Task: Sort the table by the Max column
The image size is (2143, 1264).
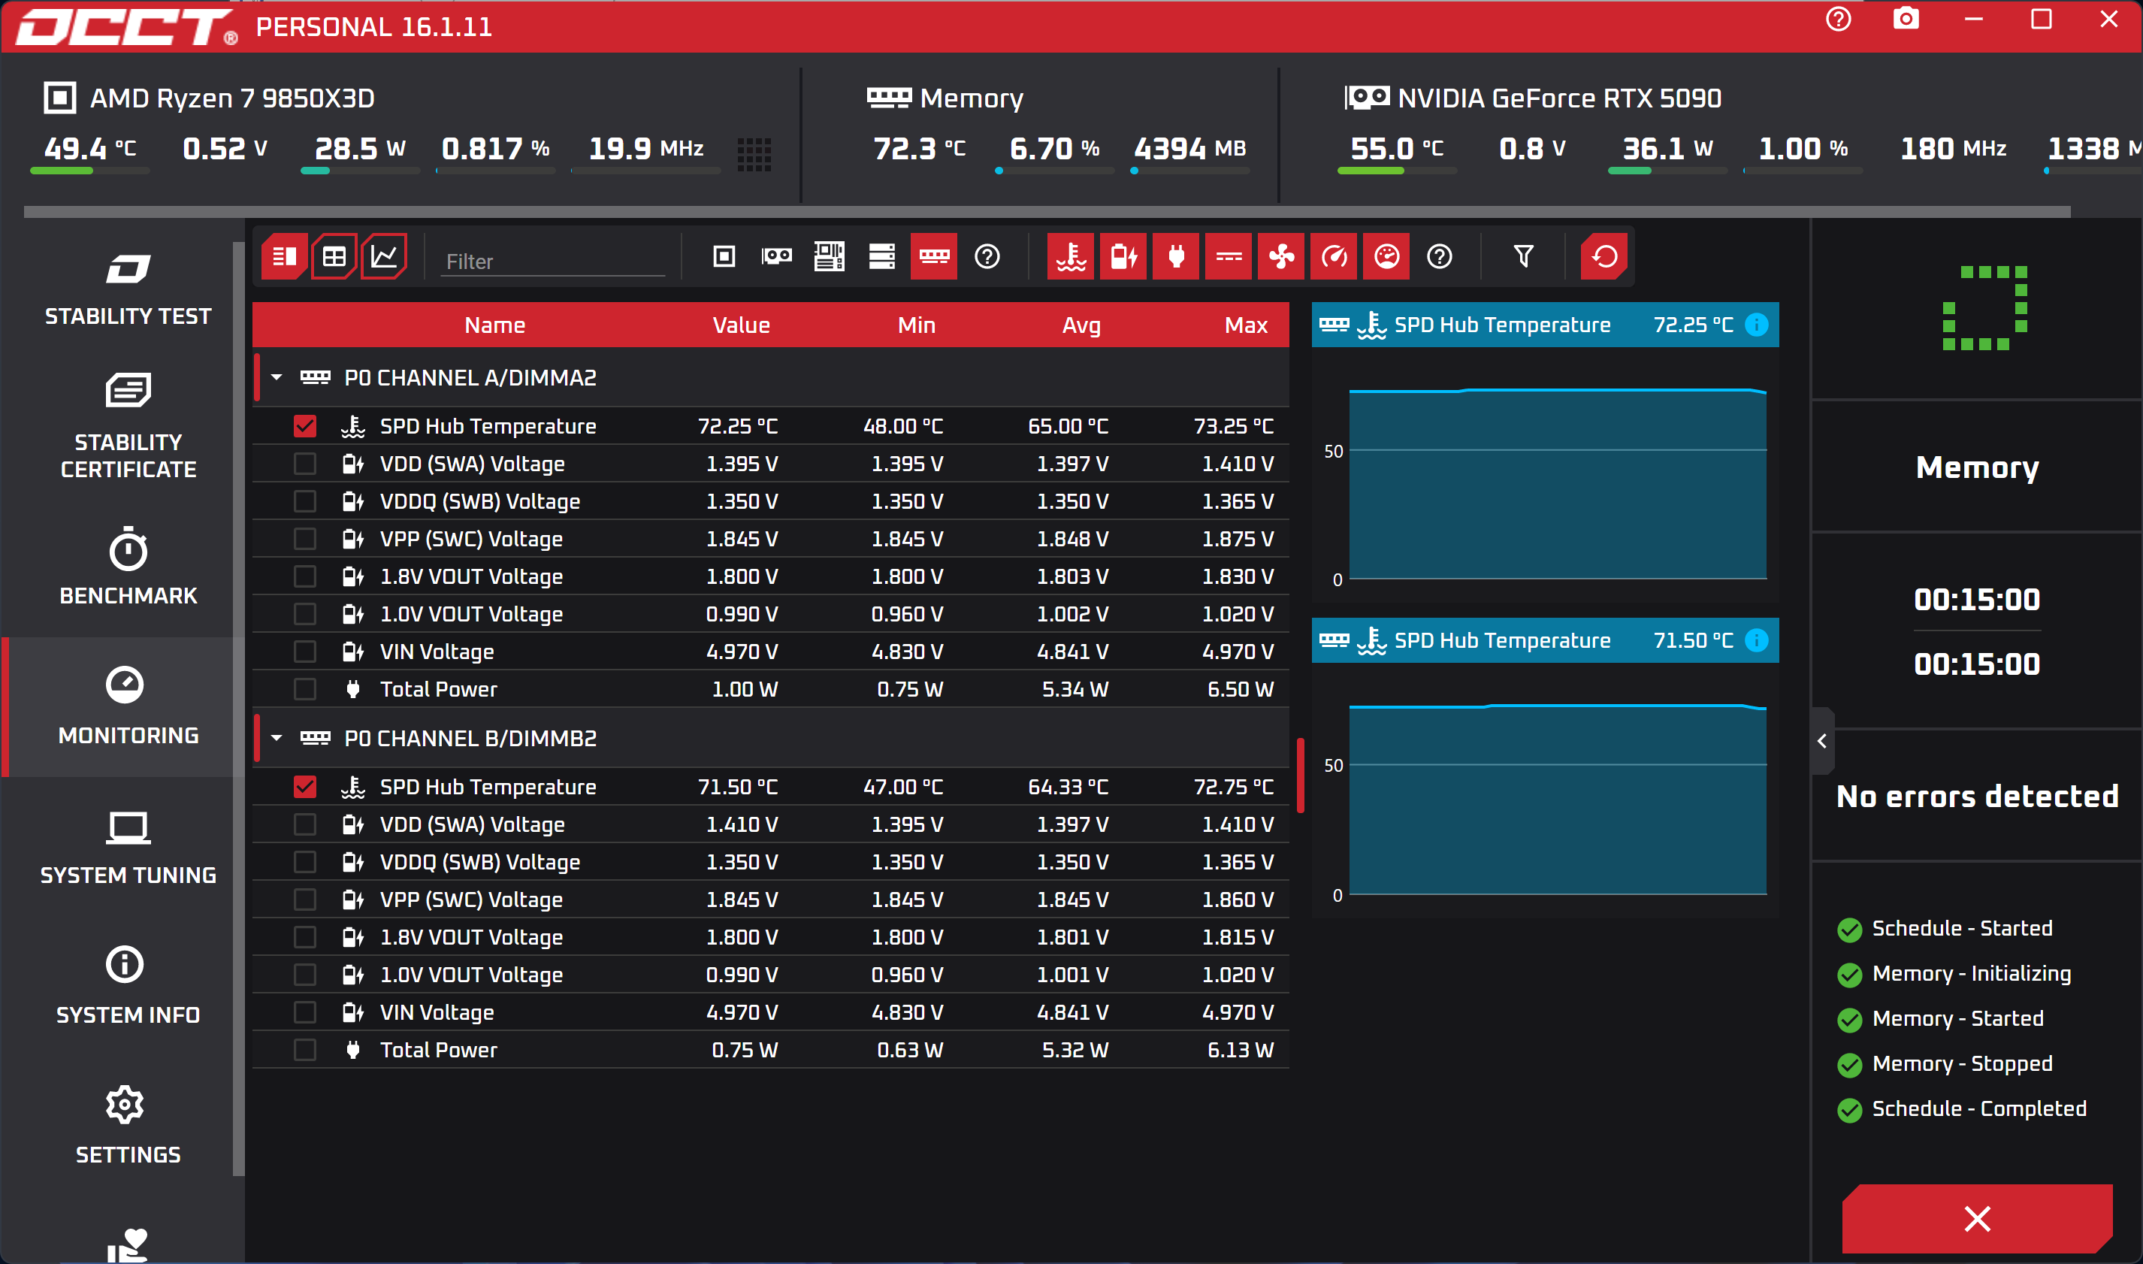Action: click(x=1246, y=325)
